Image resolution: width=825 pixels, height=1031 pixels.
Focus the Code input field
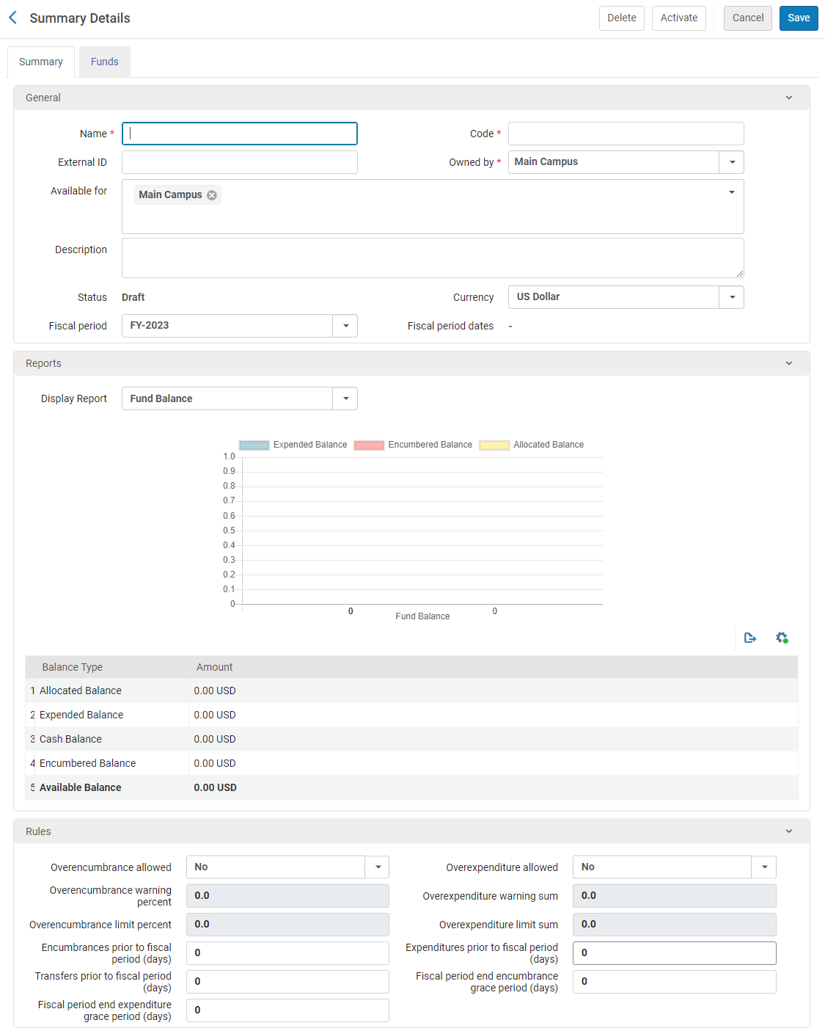(626, 134)
